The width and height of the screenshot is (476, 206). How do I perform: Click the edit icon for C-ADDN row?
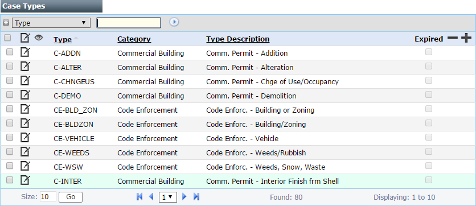click(x=25, y=53)
